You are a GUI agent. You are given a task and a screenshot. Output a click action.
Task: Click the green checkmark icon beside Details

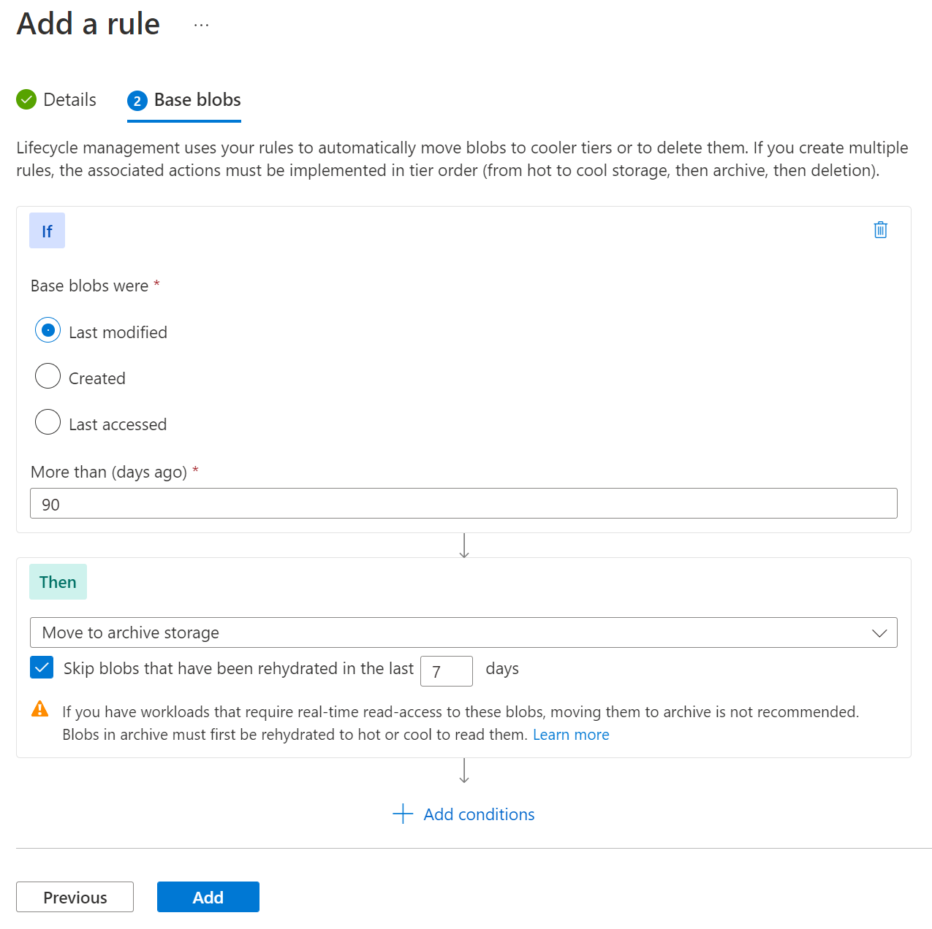point(26,99)
